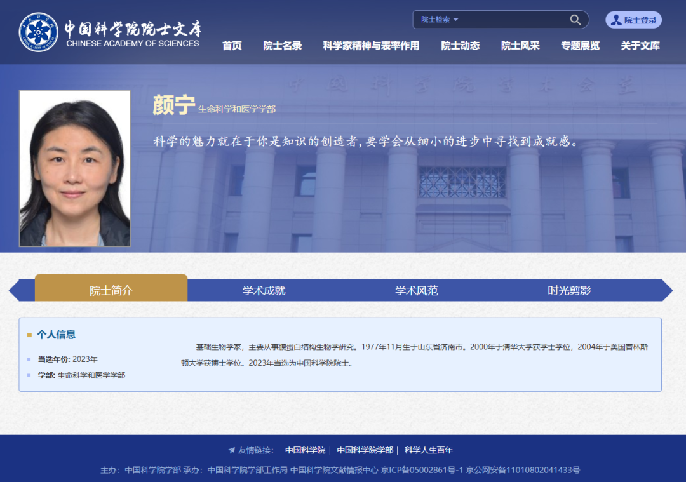Open the 院士动态 menu item
This screenshot has width=686, height=482.
pyautogui.click(x=461, y=46)
